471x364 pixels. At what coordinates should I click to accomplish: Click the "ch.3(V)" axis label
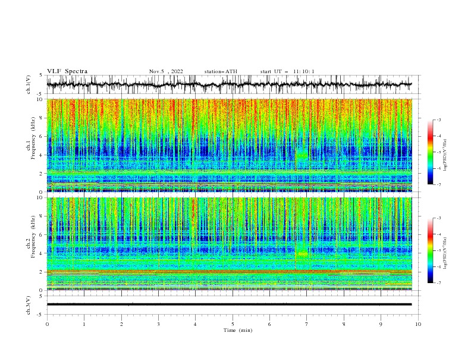pyautogui.click(x=29, y=305)
